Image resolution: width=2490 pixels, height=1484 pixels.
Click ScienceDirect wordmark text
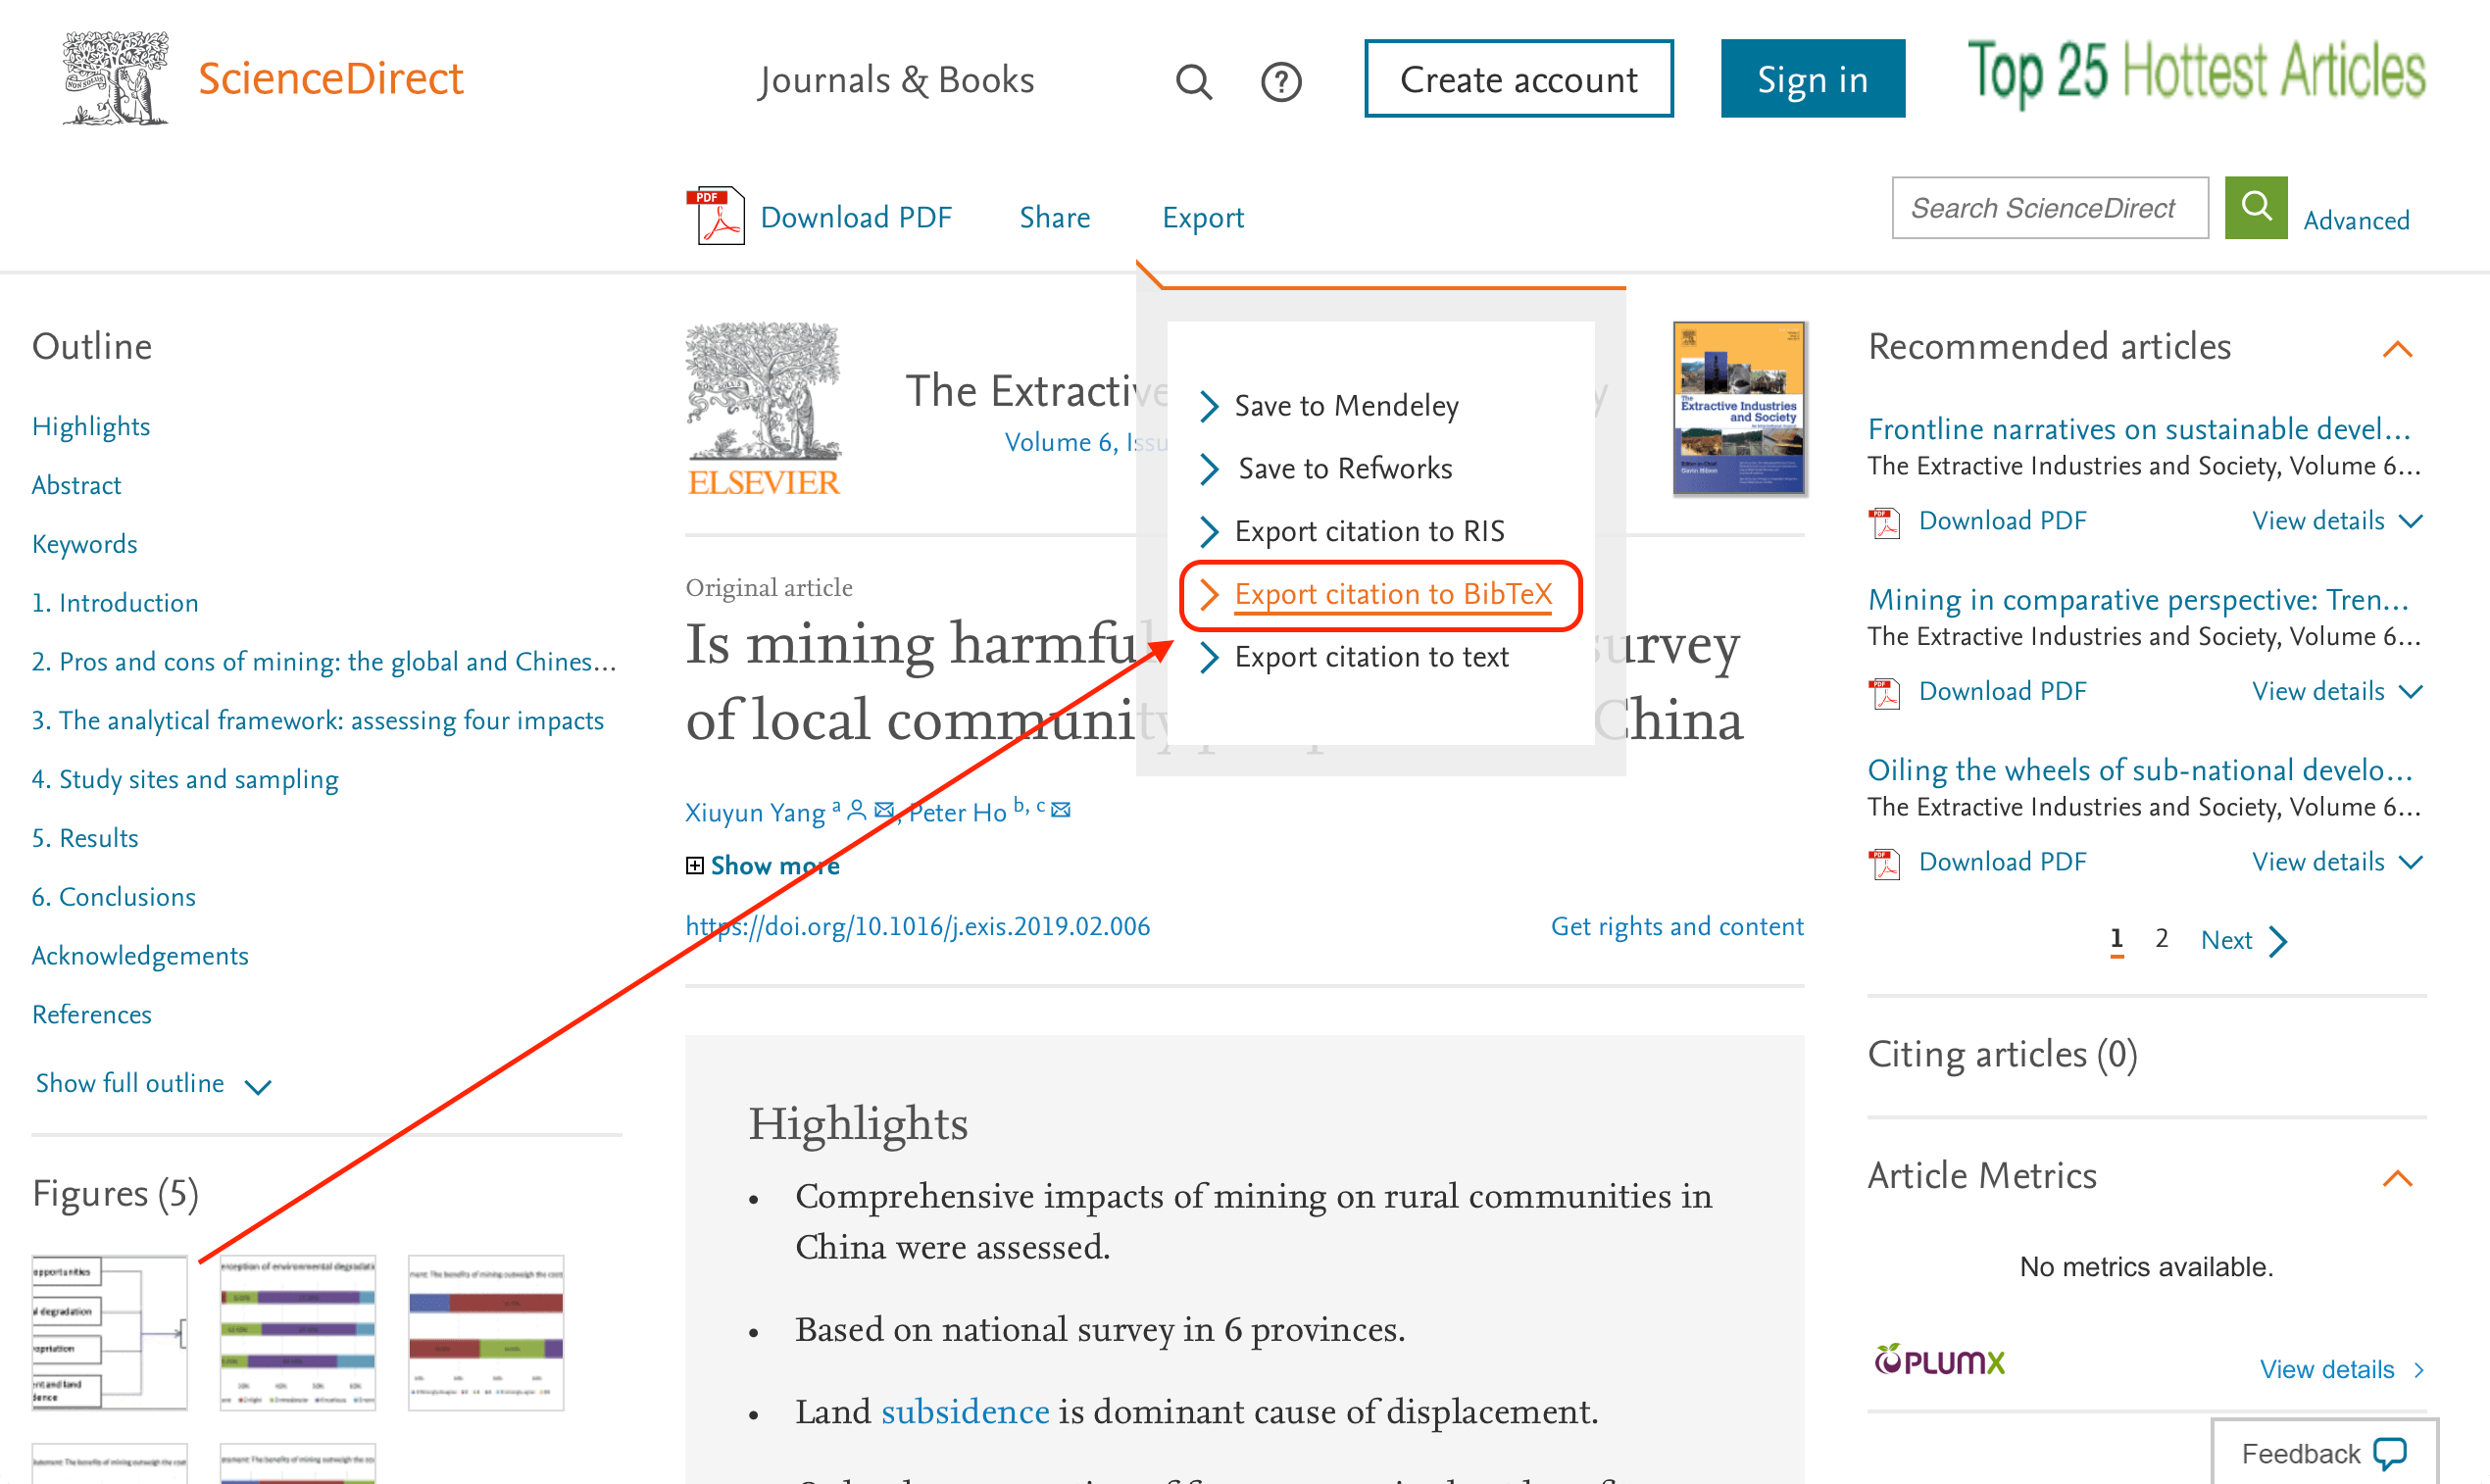tap(330, 78)
